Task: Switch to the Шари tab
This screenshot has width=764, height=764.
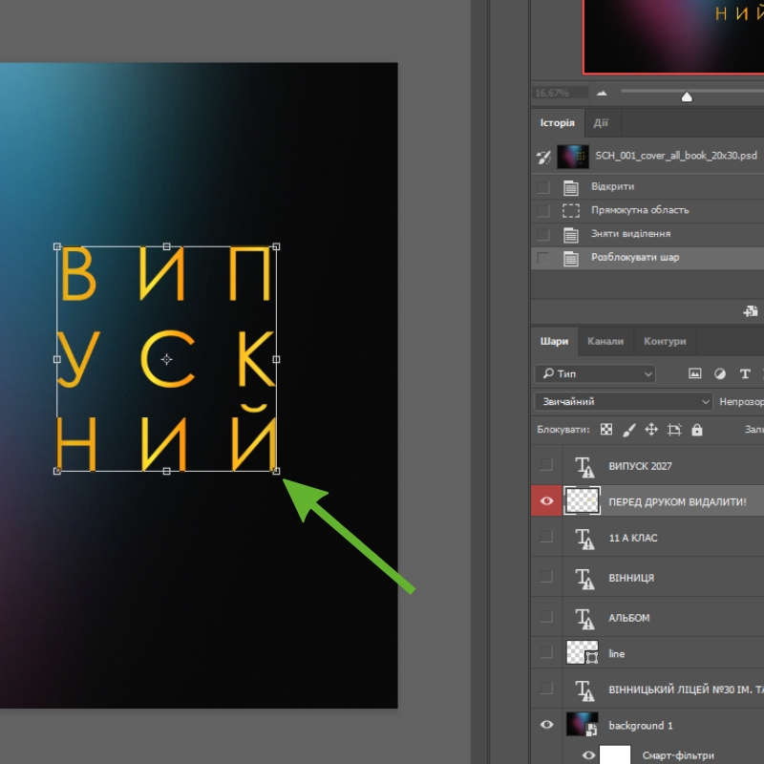Action: 554,341
